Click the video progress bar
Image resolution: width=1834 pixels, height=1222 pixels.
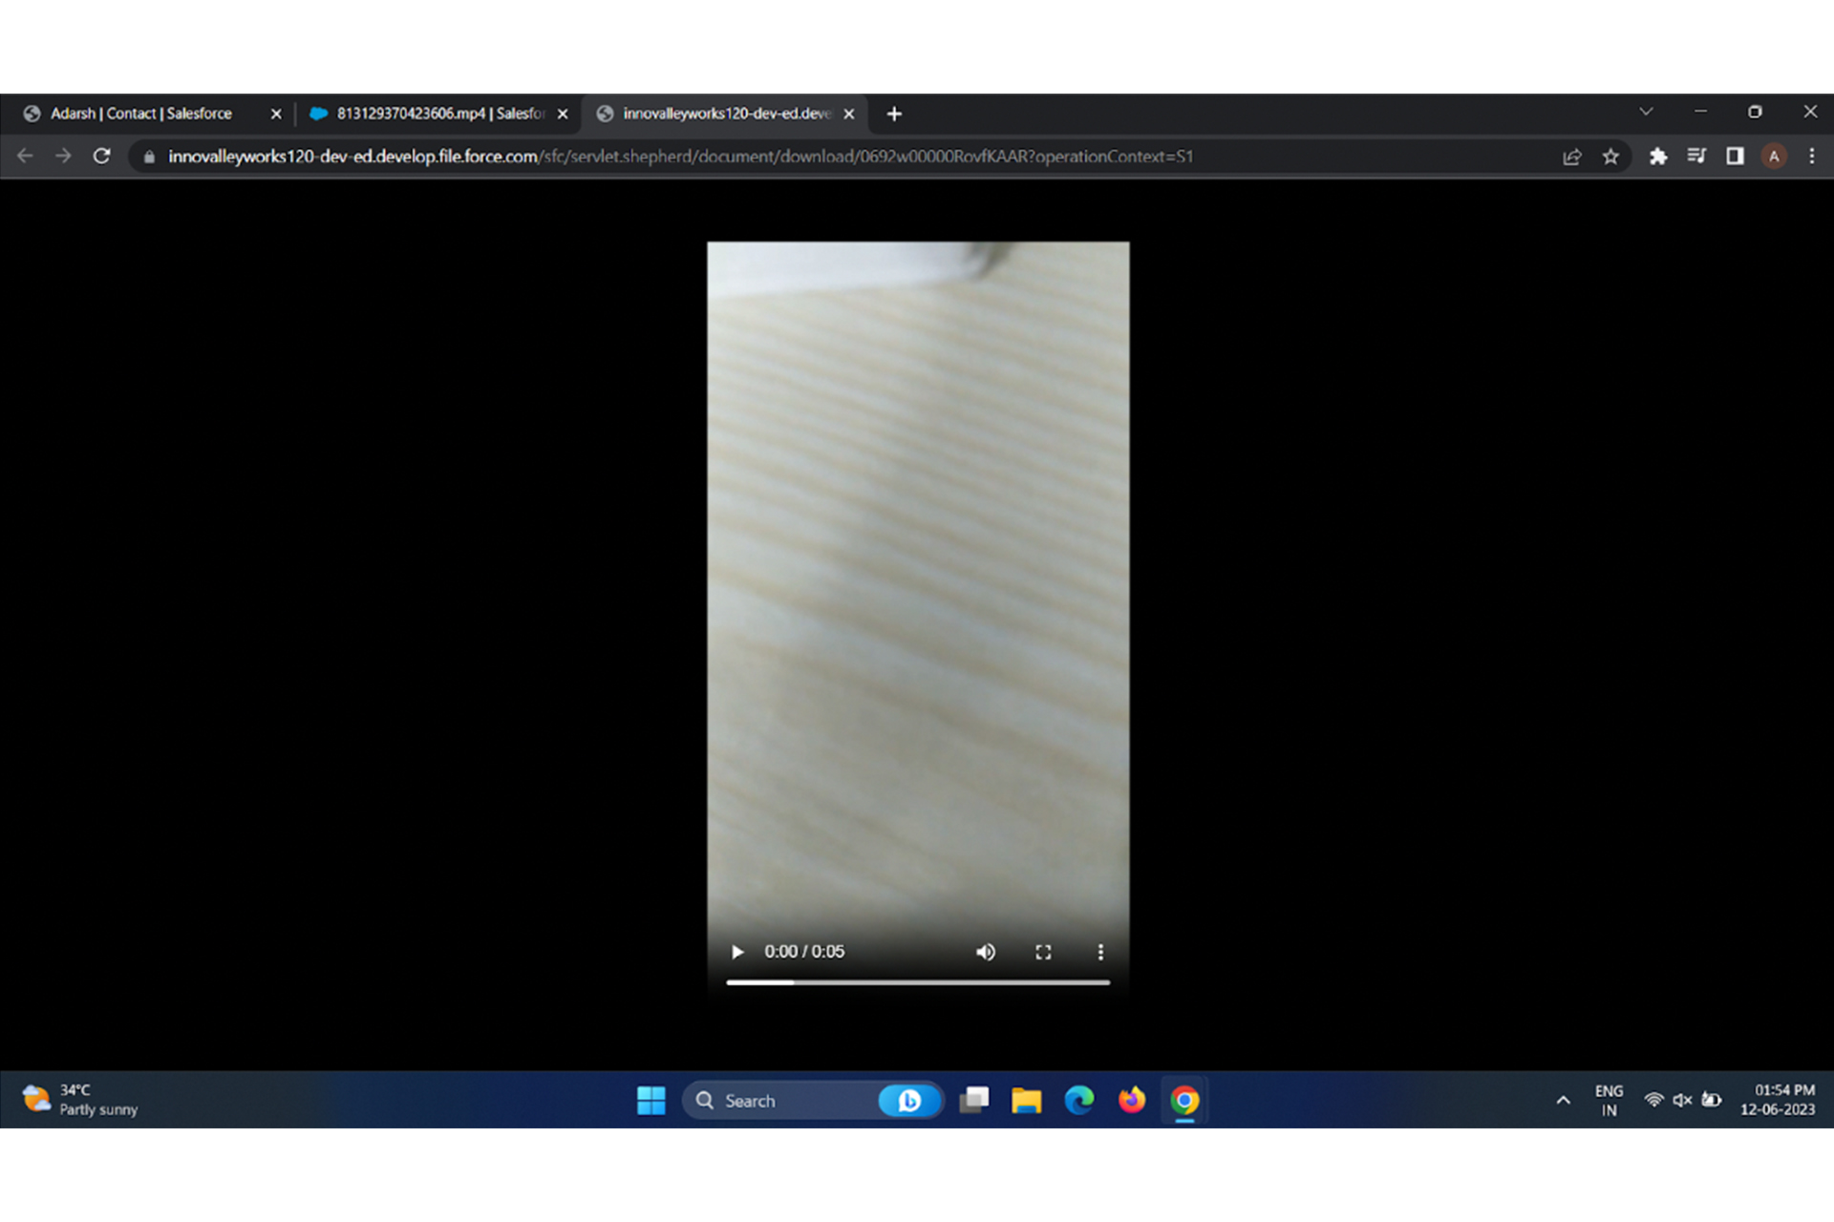917,981
